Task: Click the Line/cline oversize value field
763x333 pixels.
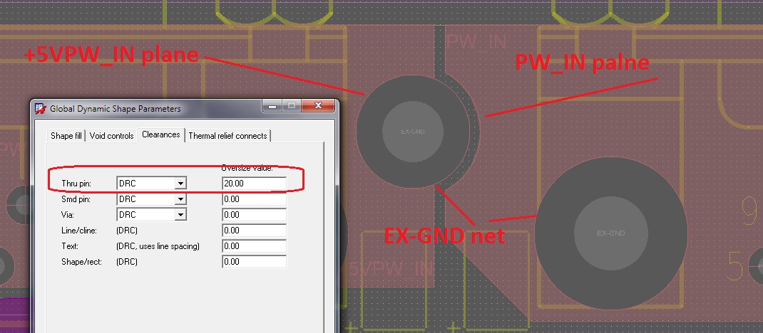Action: tap(254, 231)
